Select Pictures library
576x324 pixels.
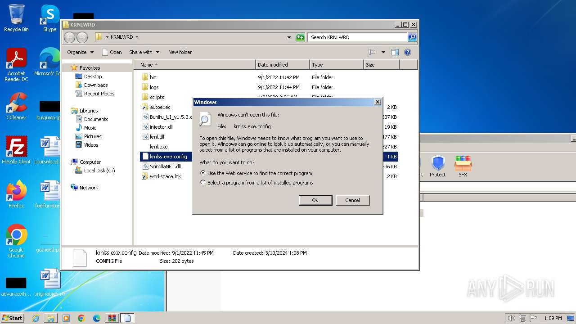point(93,136)
